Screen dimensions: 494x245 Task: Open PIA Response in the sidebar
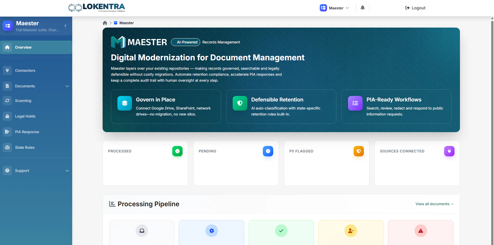pyautogui.click(x=36, y=132)
